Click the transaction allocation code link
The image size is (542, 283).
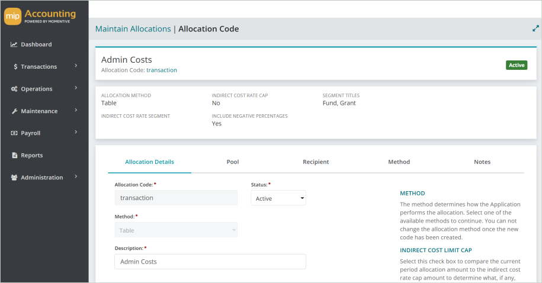(162, 70)
